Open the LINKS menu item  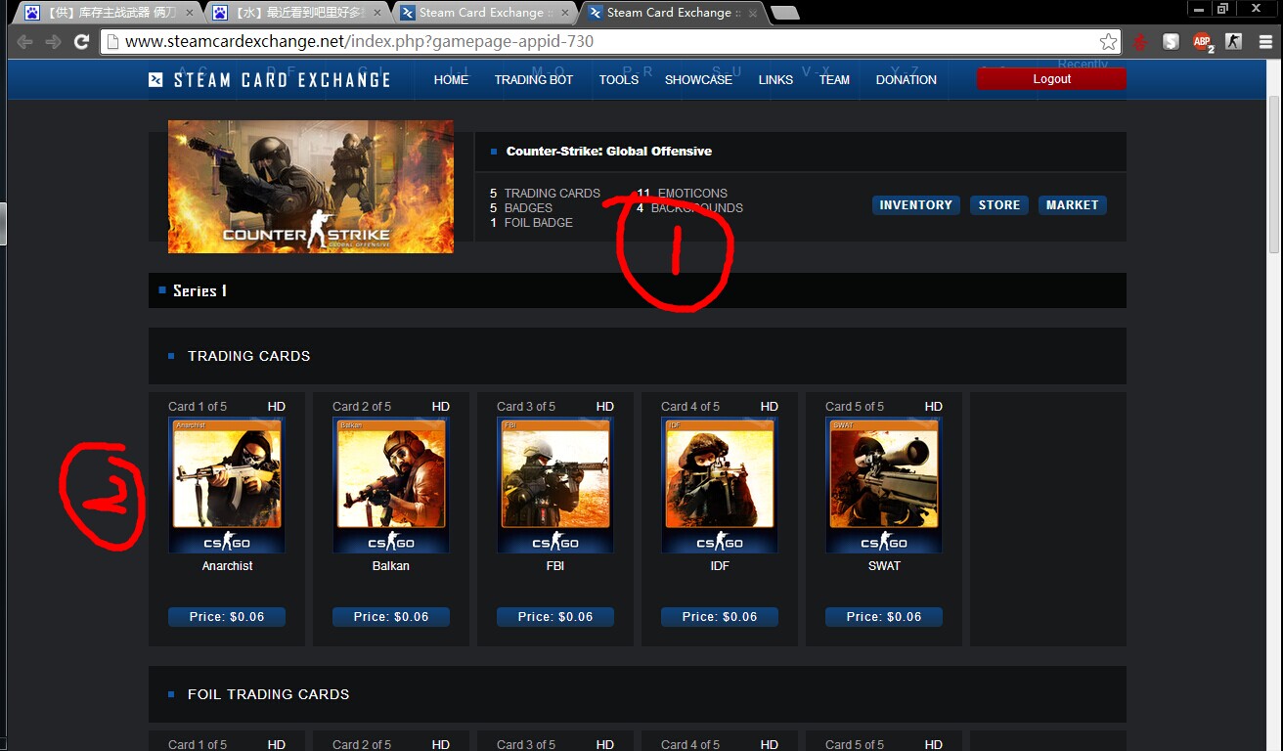(775, 80)
